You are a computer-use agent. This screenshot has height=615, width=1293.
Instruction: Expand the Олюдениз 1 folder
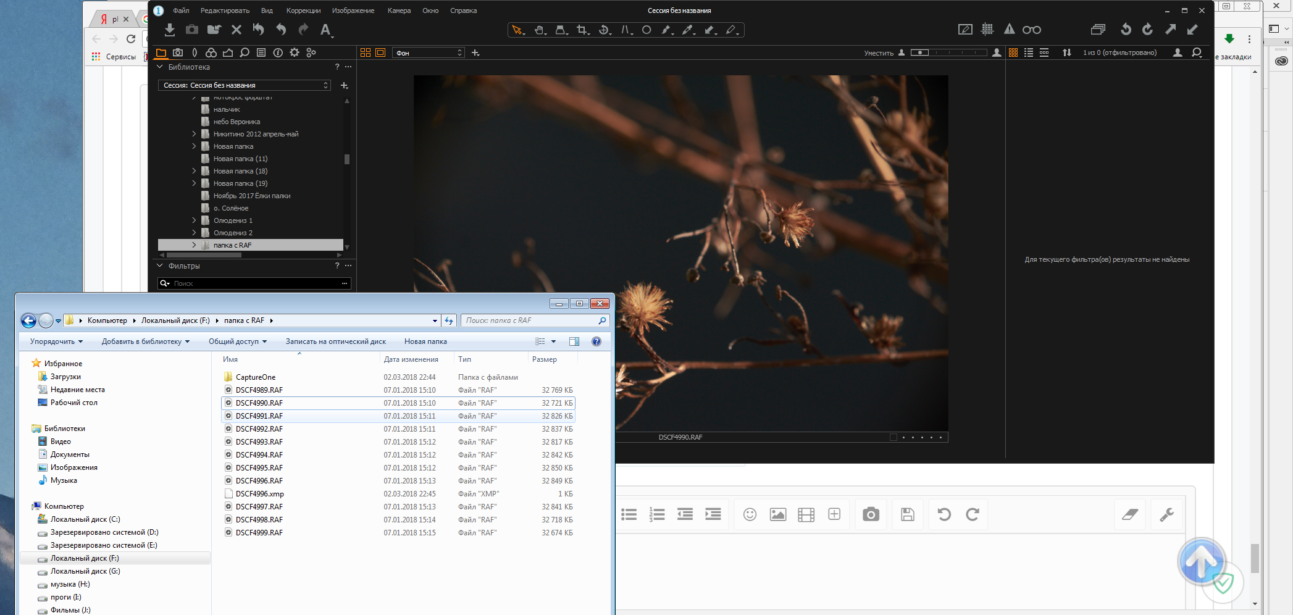[x=194, y=220]
